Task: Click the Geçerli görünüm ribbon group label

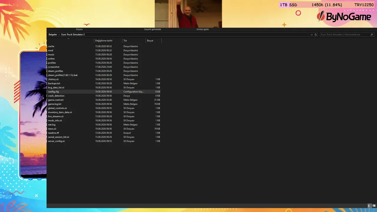Action: [x=153, y=29]
